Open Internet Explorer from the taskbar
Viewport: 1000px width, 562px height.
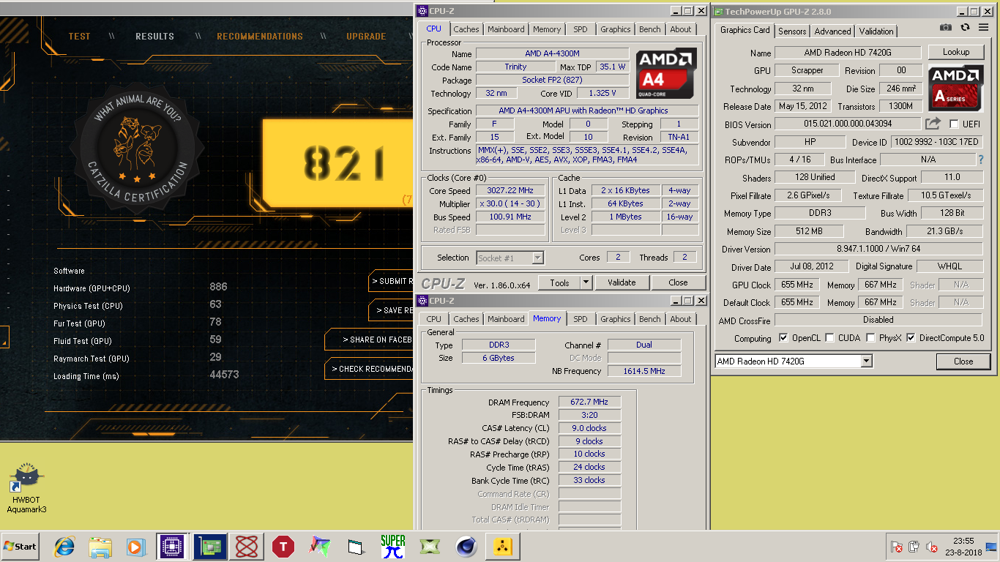(x=65, y=547)
